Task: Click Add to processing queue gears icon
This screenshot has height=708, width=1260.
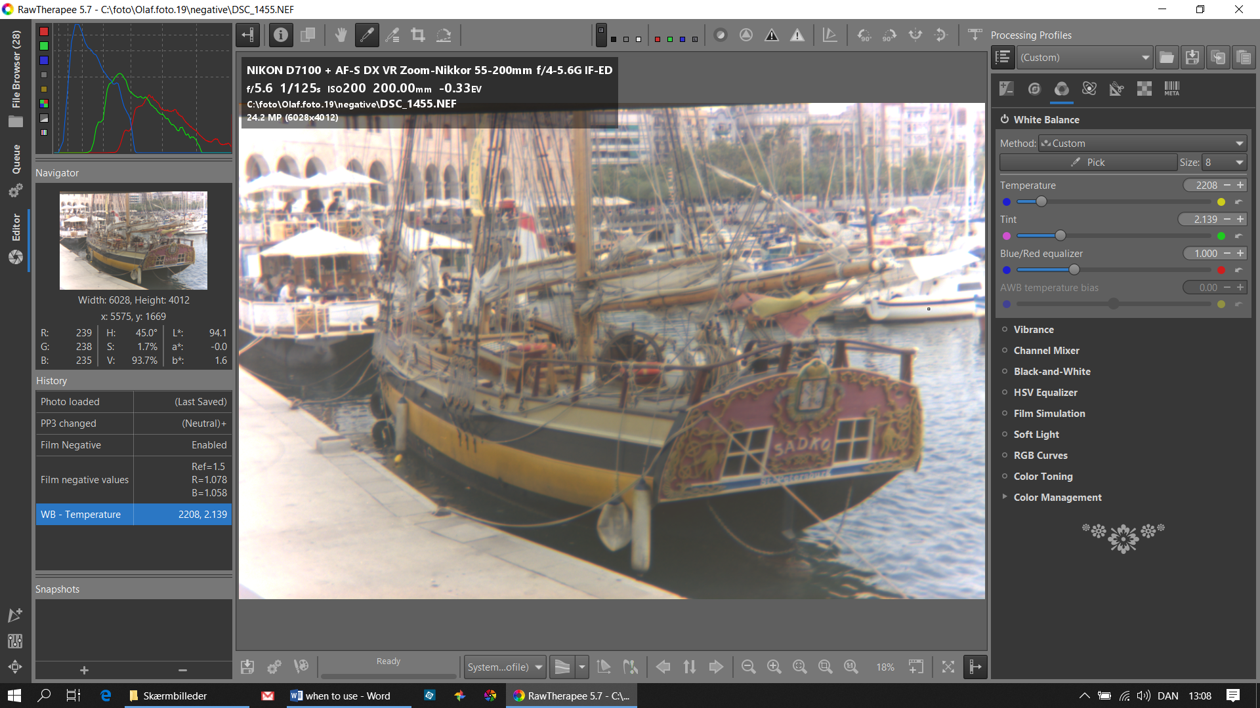Action: pyautogui.click(x=274, y=667)
